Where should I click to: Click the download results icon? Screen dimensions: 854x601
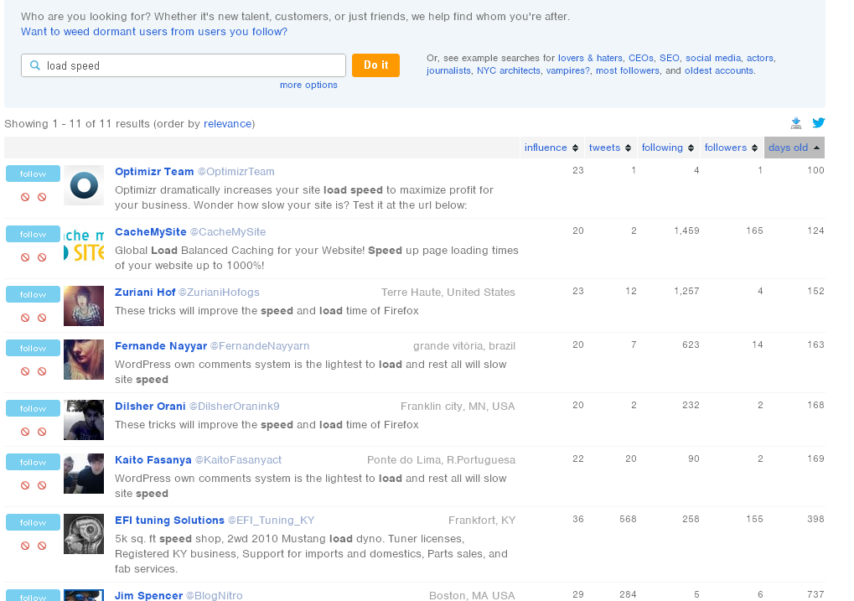tap(796, 123)
